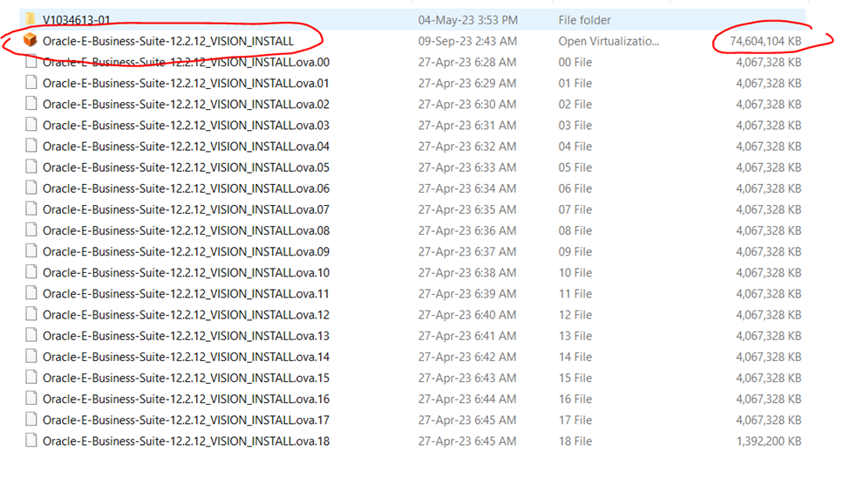Click the file icon for ova.17
Viewport: 850px width, 485px height.
coord(31,420)
